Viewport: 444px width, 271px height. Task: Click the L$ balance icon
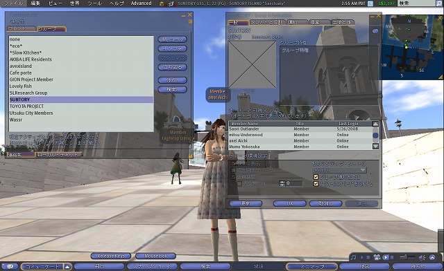click(x=370, y=3)
